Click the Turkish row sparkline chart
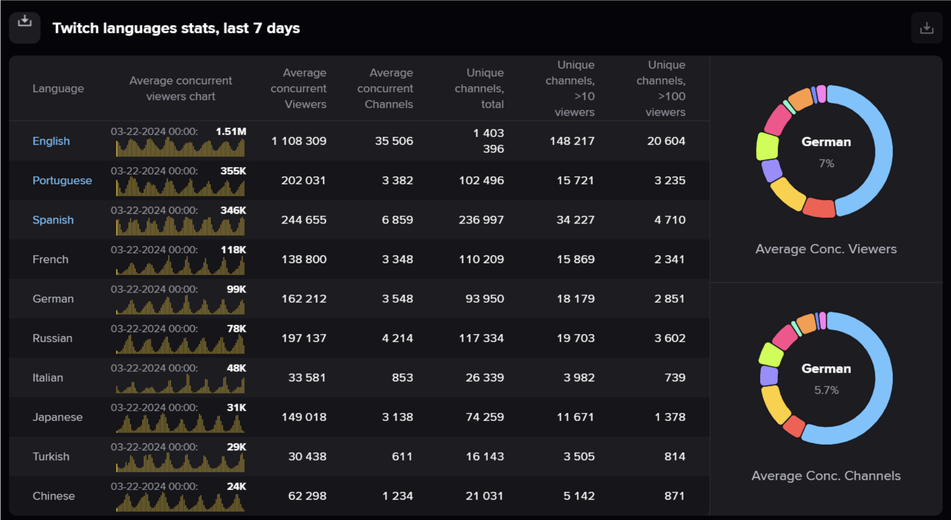The height and width of the screenshot is (520, 951). (179, 463)
